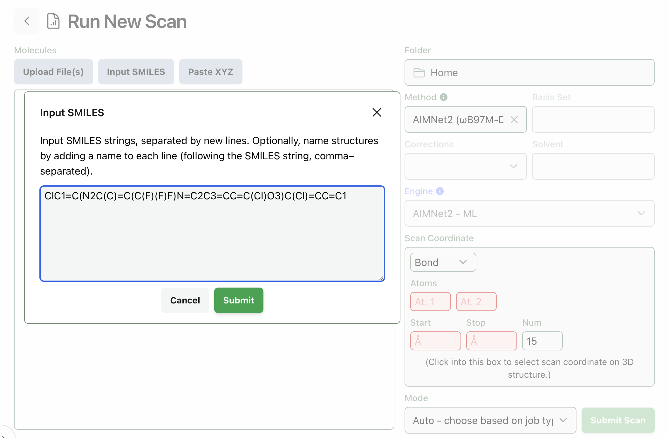The height and width of the screenshot is (438, 668).
Task: Click the Stop distance field
Action: [x=491, y=341]
